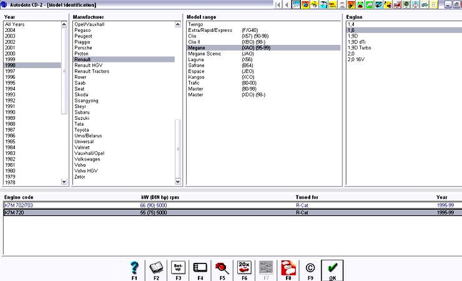Click the previous arrow in the top toolbar
Screen dimensions: 462x281
pyautogui.click(x=287, y=5)
